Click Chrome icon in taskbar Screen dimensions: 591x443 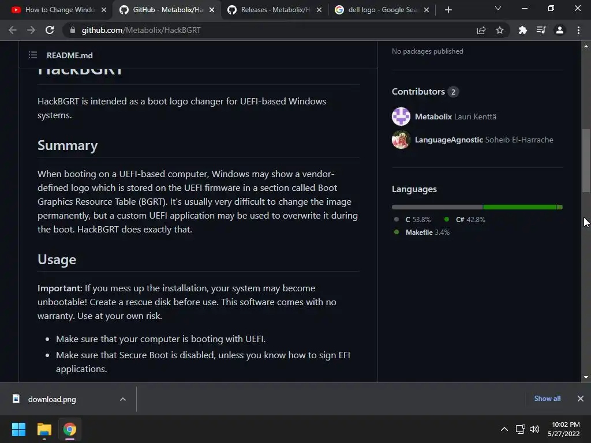[x=69, y=429]
